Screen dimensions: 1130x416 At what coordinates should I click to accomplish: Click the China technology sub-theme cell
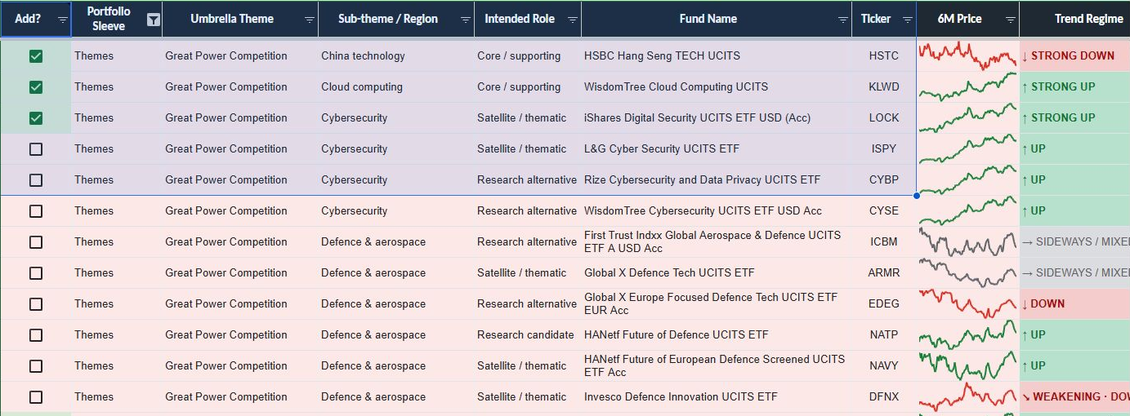(x=396, y=56)
